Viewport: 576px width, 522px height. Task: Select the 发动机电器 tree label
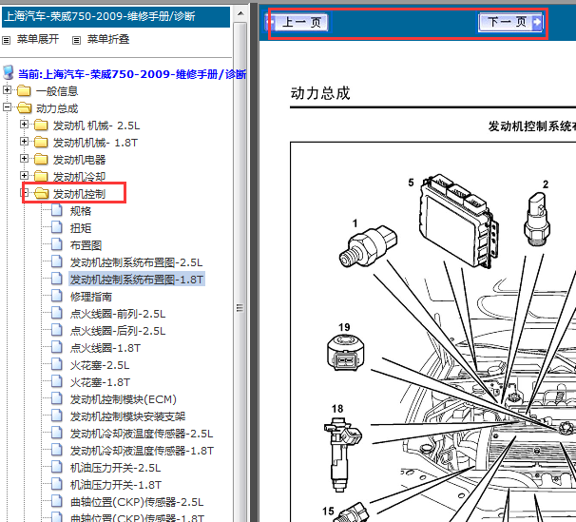coord(79,160)
